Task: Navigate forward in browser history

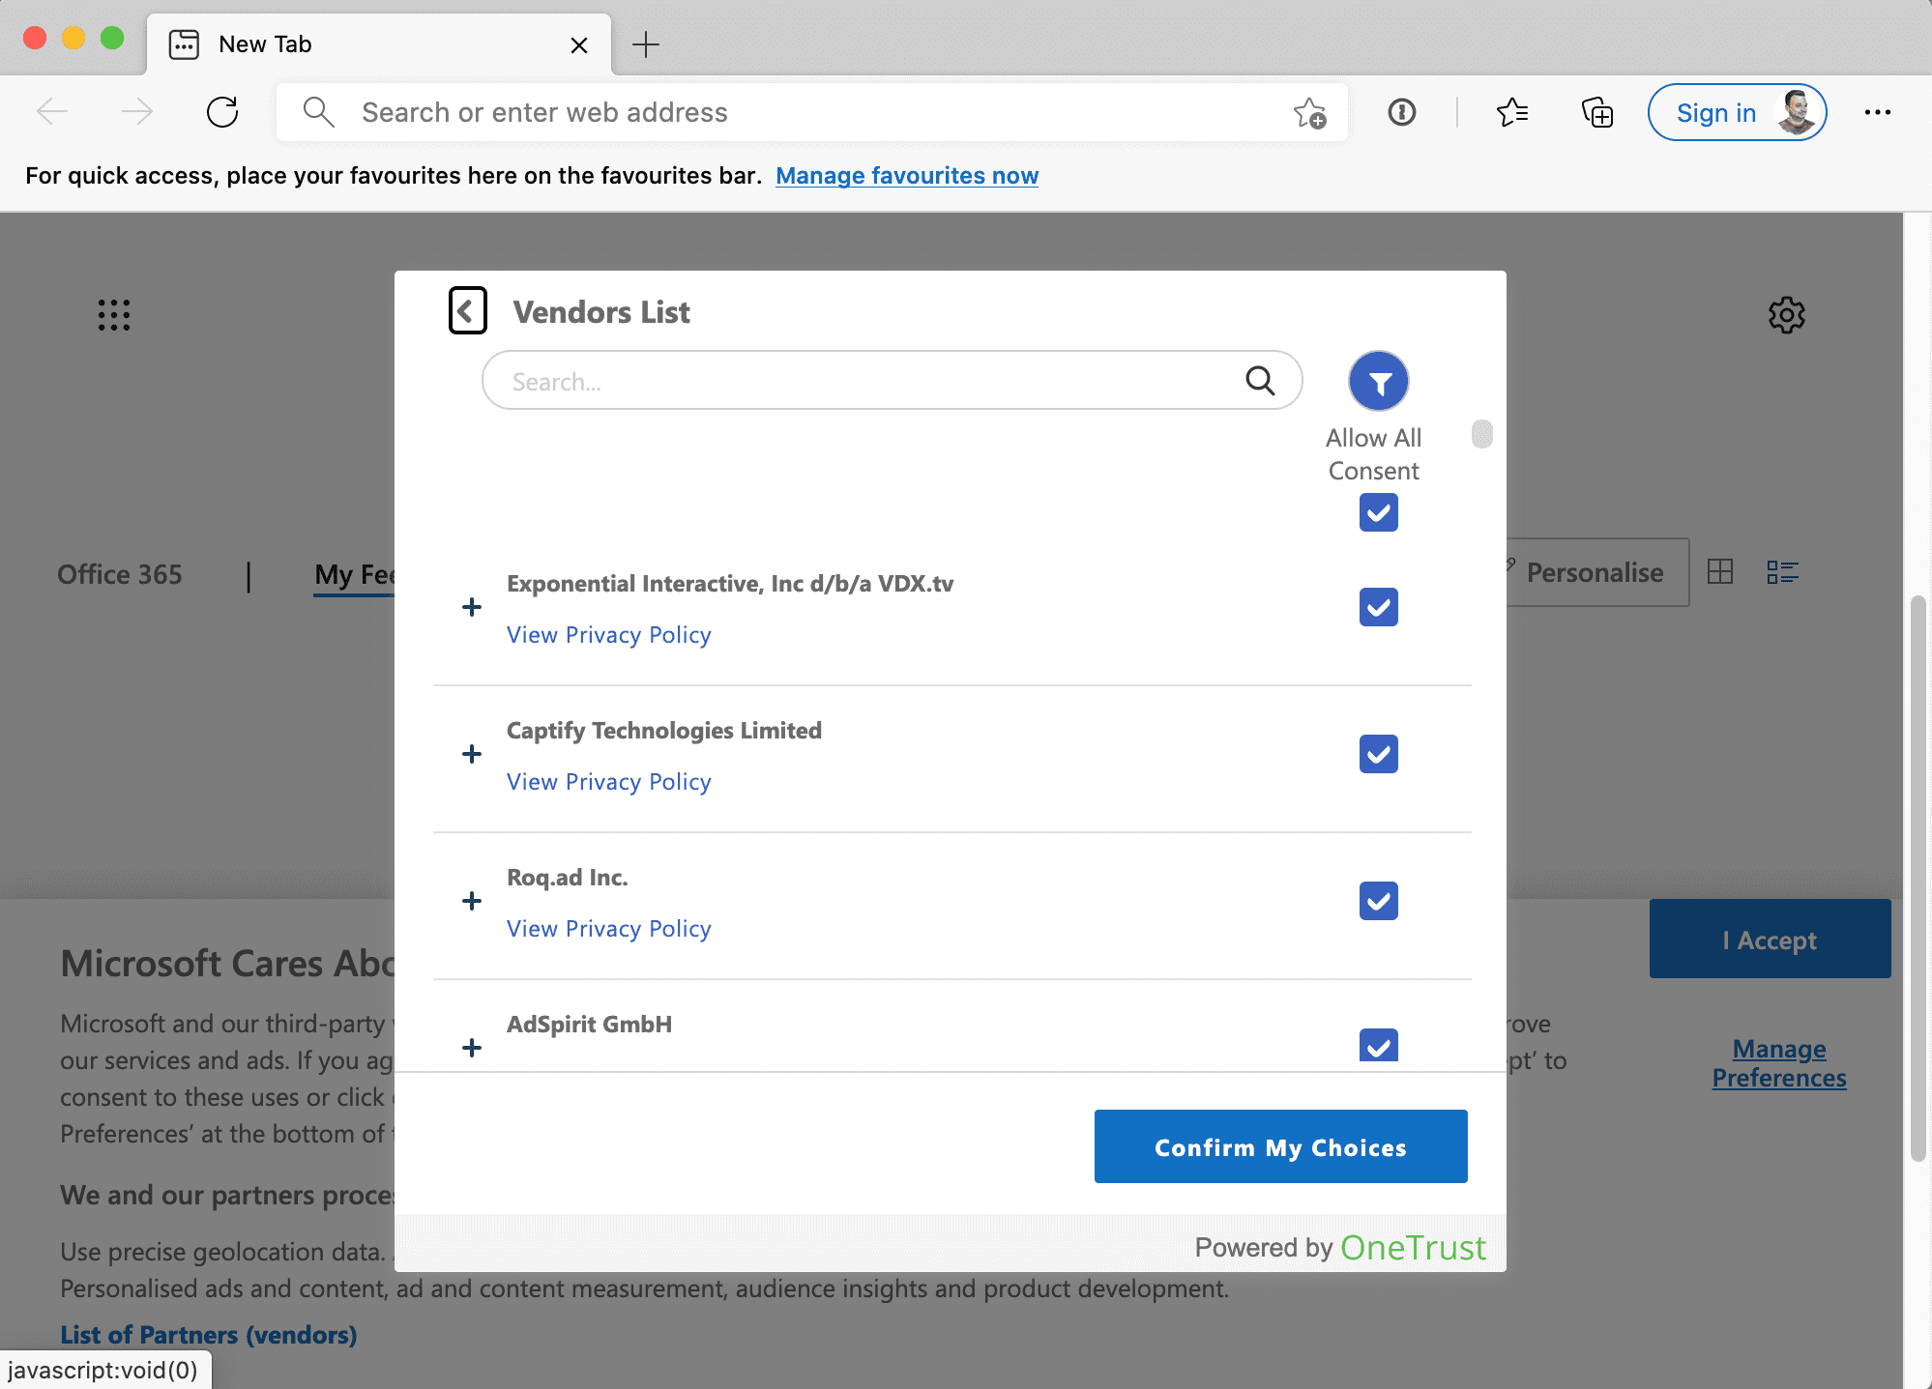Action: (137, 112)
